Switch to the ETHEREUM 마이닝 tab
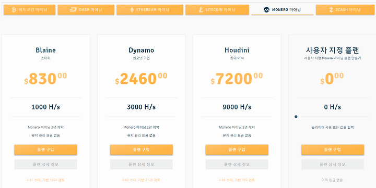Image resolution: width=376 pixels, height=188 pixels. point(150,10)
